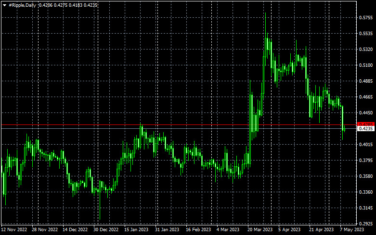Viewport: 376px width, 235px height.
Task: Select the 7 May 2023 date label
Action: coord(352,230)
